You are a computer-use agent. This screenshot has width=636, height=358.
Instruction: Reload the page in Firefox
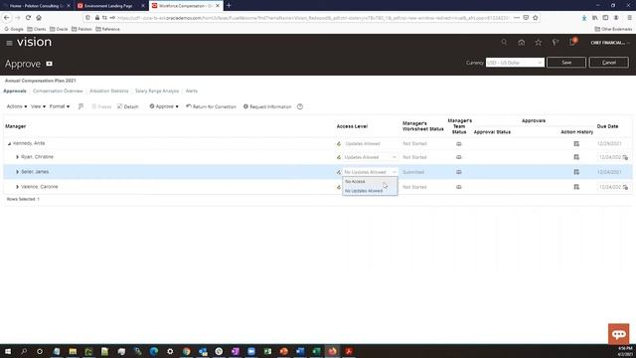(x=28, y=18)
